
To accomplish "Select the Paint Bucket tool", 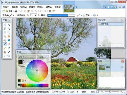I will click(5, 40).
